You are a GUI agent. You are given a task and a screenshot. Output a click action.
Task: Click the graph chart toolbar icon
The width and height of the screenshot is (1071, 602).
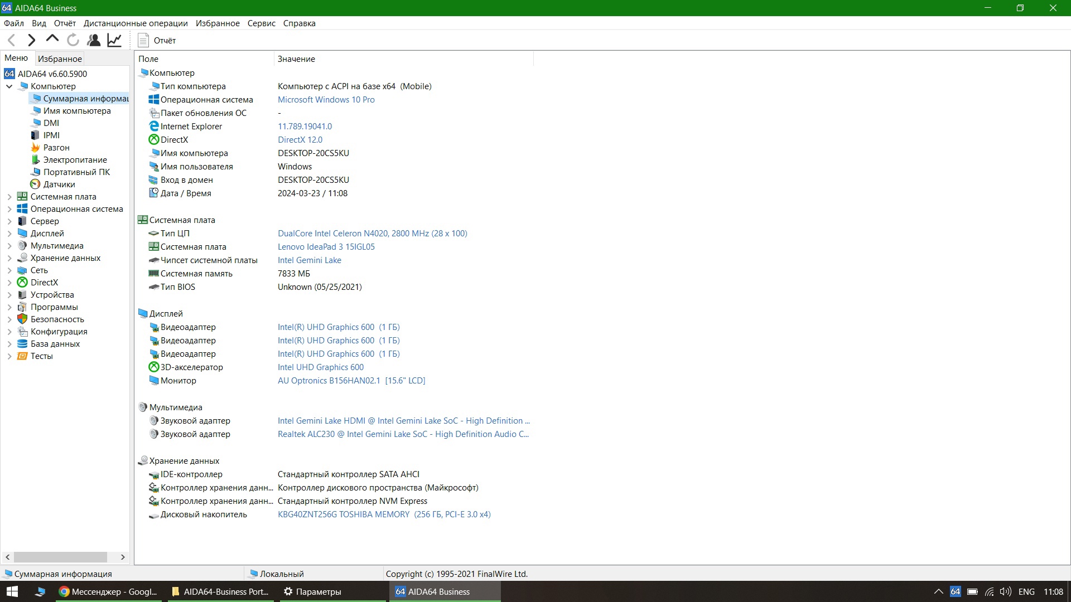pyautogui.click(x=114, y=40)
